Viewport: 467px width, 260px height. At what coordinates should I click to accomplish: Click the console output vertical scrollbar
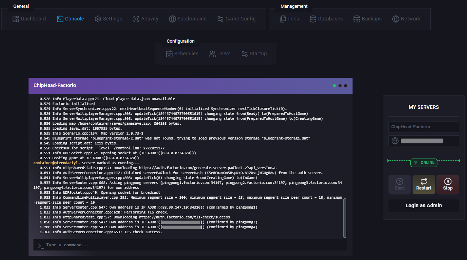click(x=345, y=218)
